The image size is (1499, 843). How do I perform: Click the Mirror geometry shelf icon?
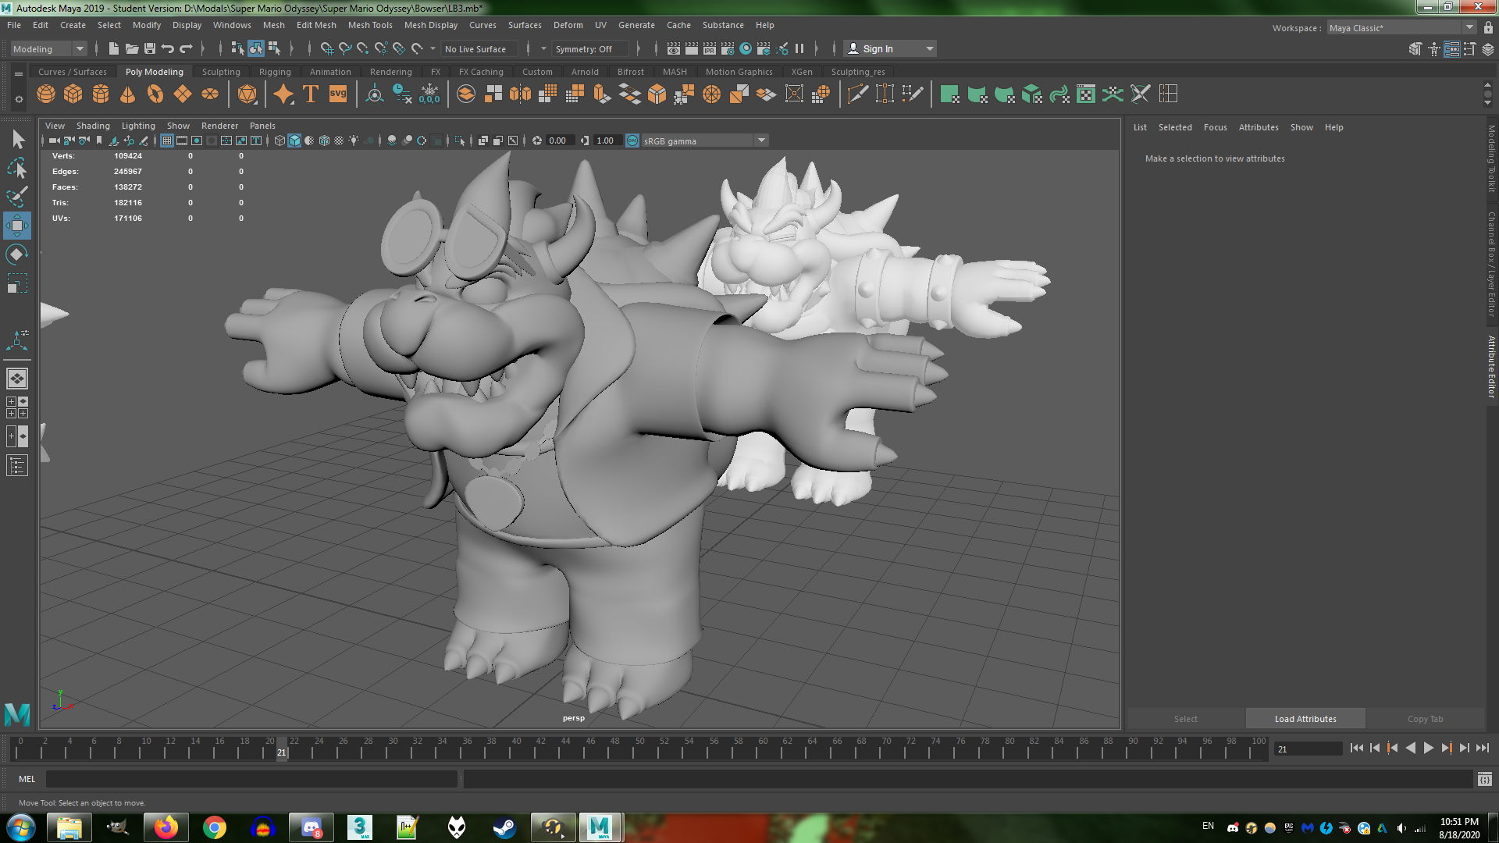point(521,94)
